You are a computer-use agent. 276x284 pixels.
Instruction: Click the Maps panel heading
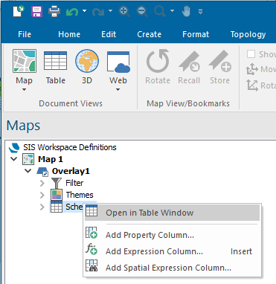(x=23, y=125)
